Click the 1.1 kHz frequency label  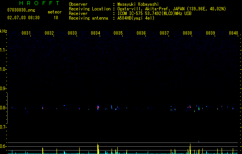pos(3,50)
